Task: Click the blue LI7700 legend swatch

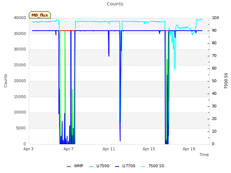Action: tap(117, 167)
